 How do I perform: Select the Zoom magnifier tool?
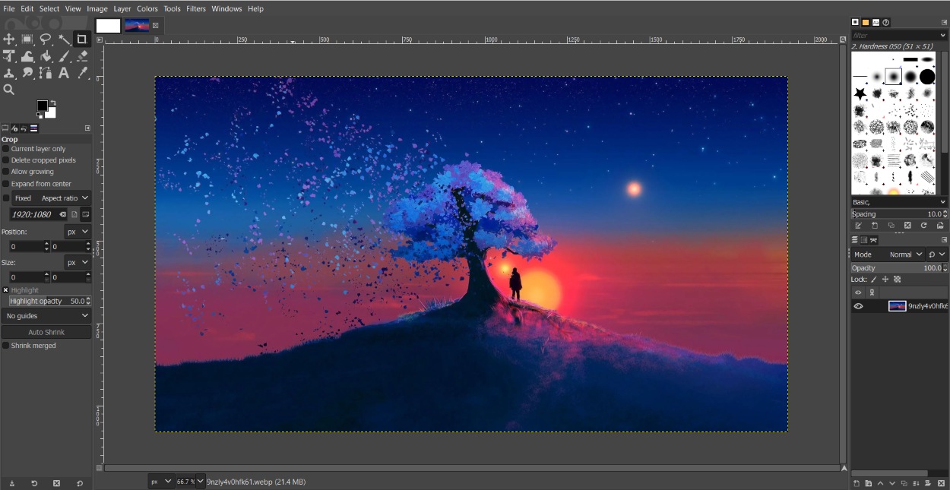[9, 88]
